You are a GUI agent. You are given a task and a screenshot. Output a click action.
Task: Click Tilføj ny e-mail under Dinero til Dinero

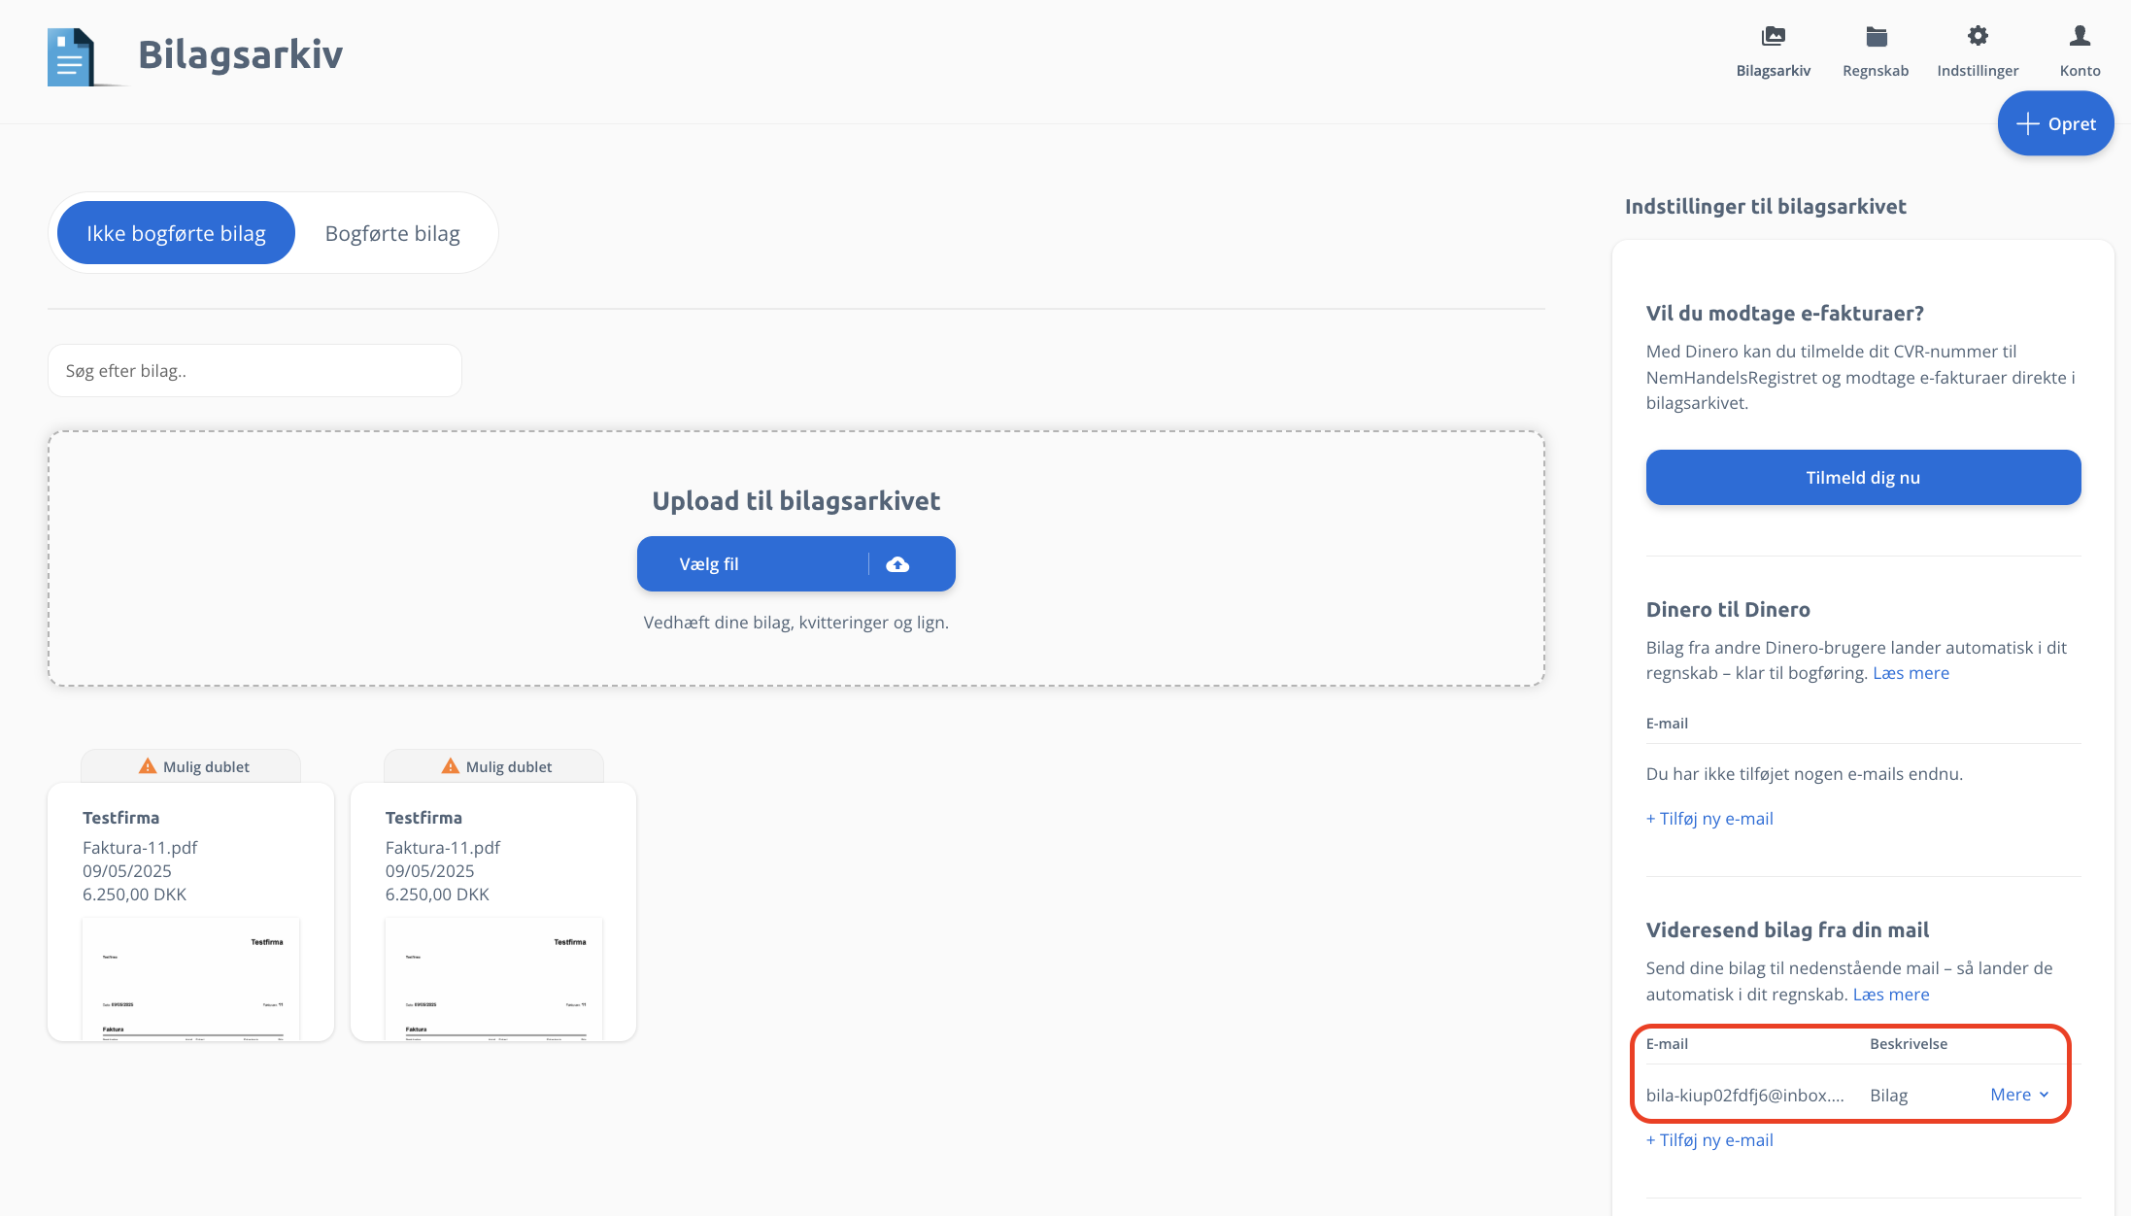pos(1709,819)
